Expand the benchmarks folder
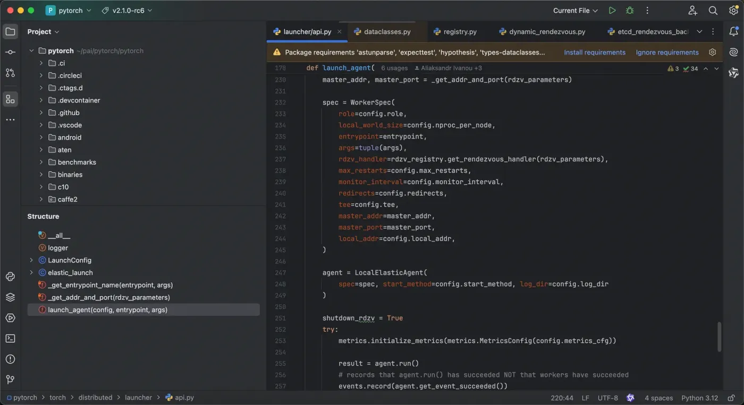The image size is (744, 405). point(41,162)
